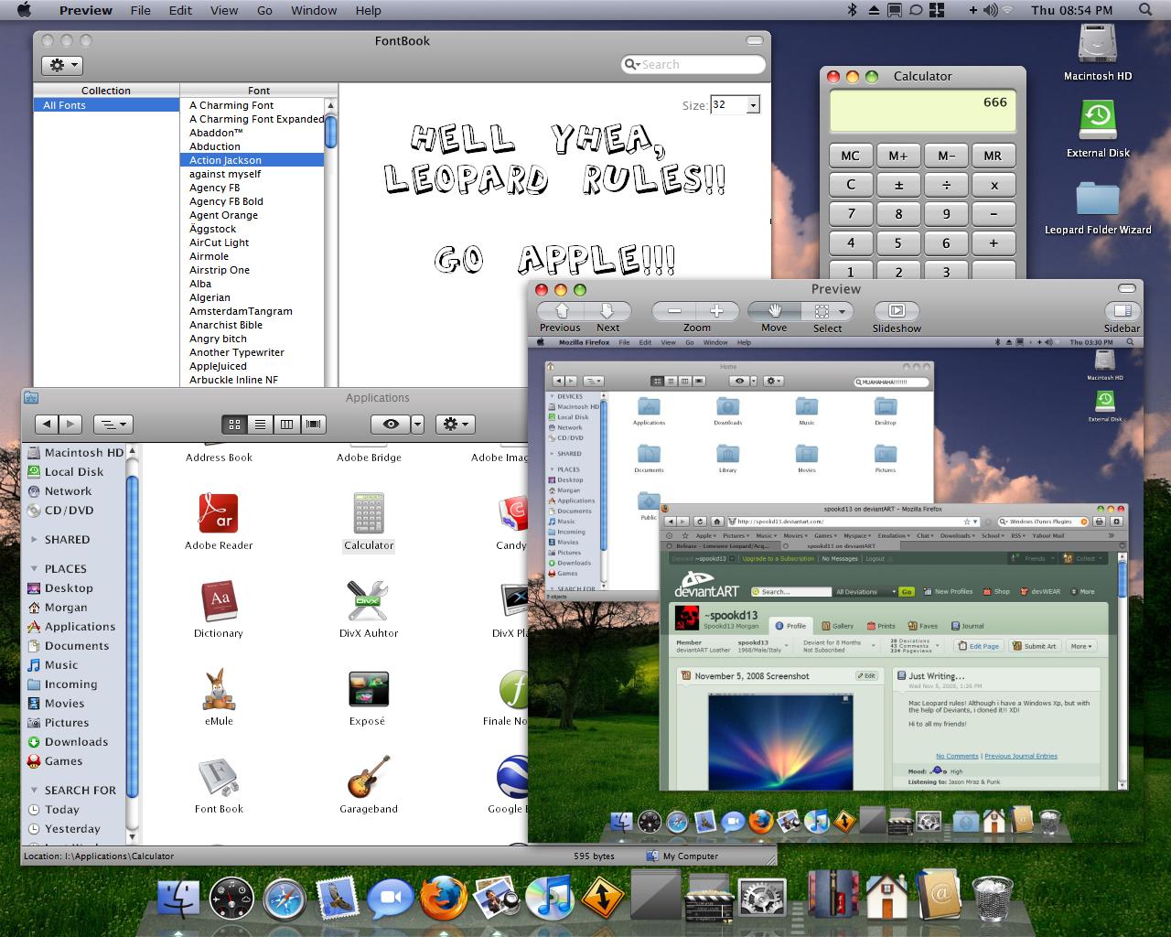Open the View menu
This screenshot has height=937, width=1171.
pos(224,10)
